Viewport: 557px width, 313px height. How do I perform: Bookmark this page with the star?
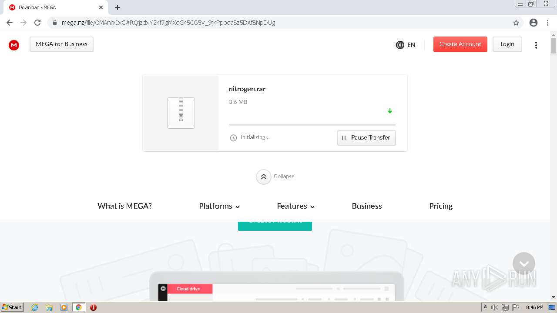click(516, 23)
